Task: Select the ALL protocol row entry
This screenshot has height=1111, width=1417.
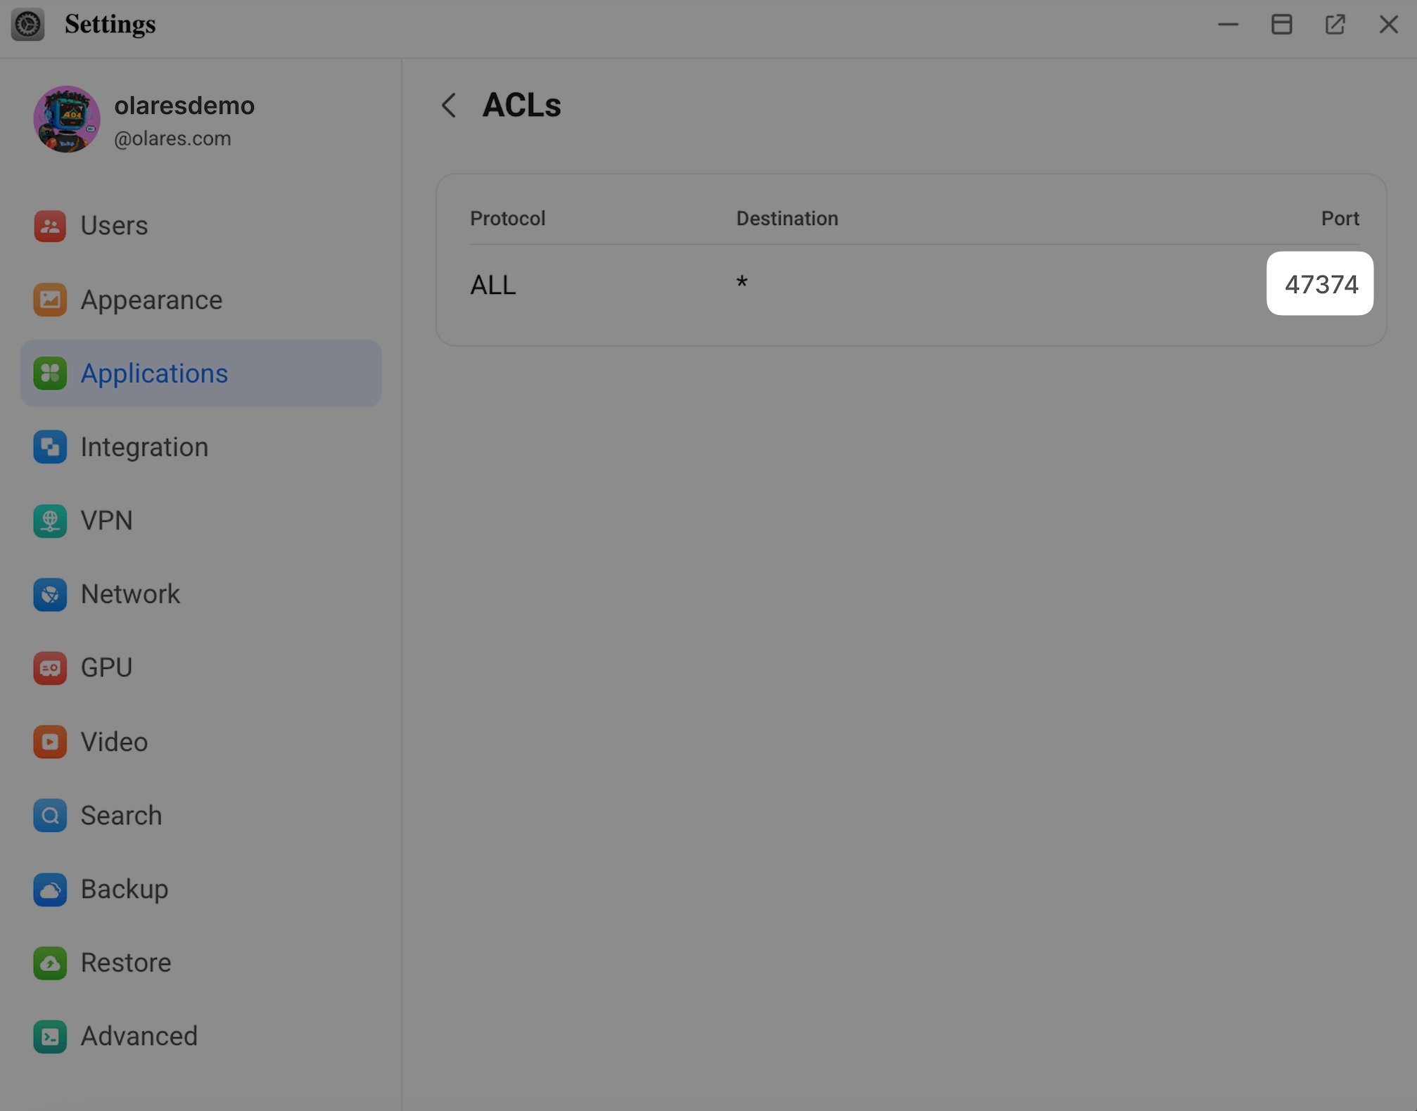Action: (x=493, y=285)
